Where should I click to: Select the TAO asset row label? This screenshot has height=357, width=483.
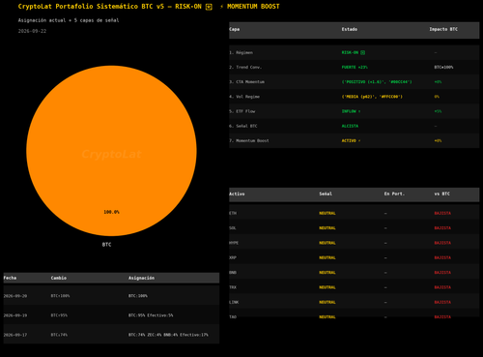233,317
